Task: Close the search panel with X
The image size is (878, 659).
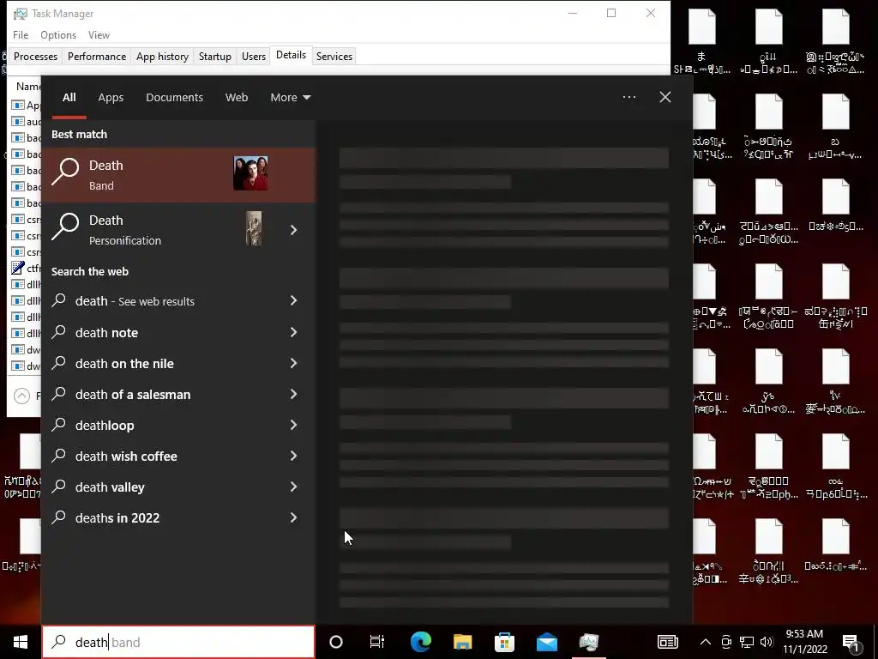Action: click(665, 98)
